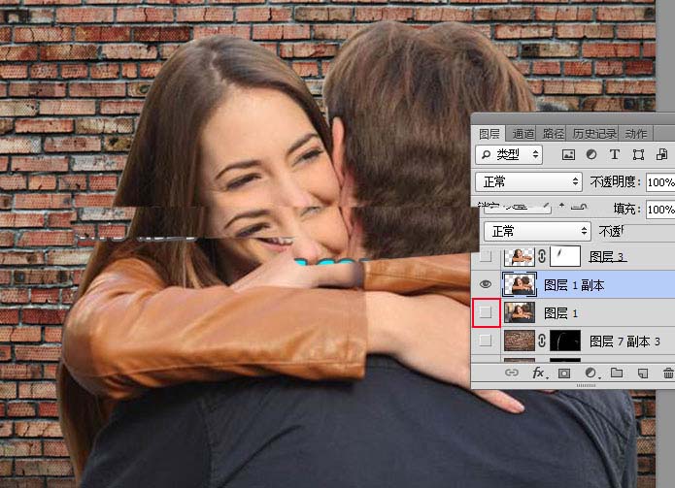
Task: Switch to the 通道 tab
Action: (523, 134)
